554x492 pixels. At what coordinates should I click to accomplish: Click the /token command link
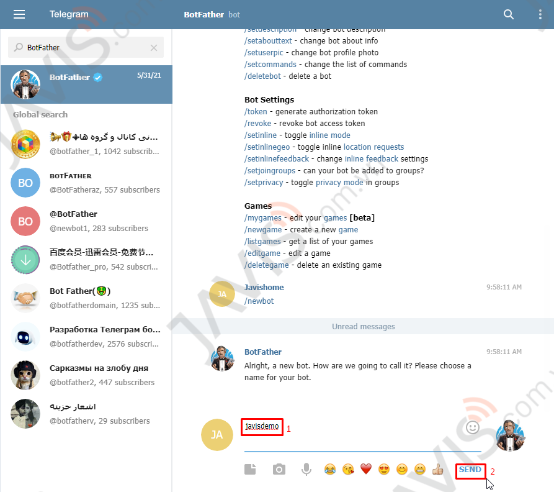pos(256,112)
